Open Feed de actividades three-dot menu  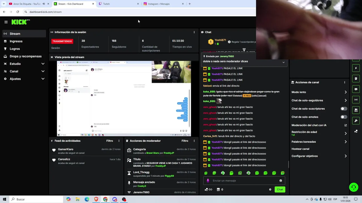[119, 141]
